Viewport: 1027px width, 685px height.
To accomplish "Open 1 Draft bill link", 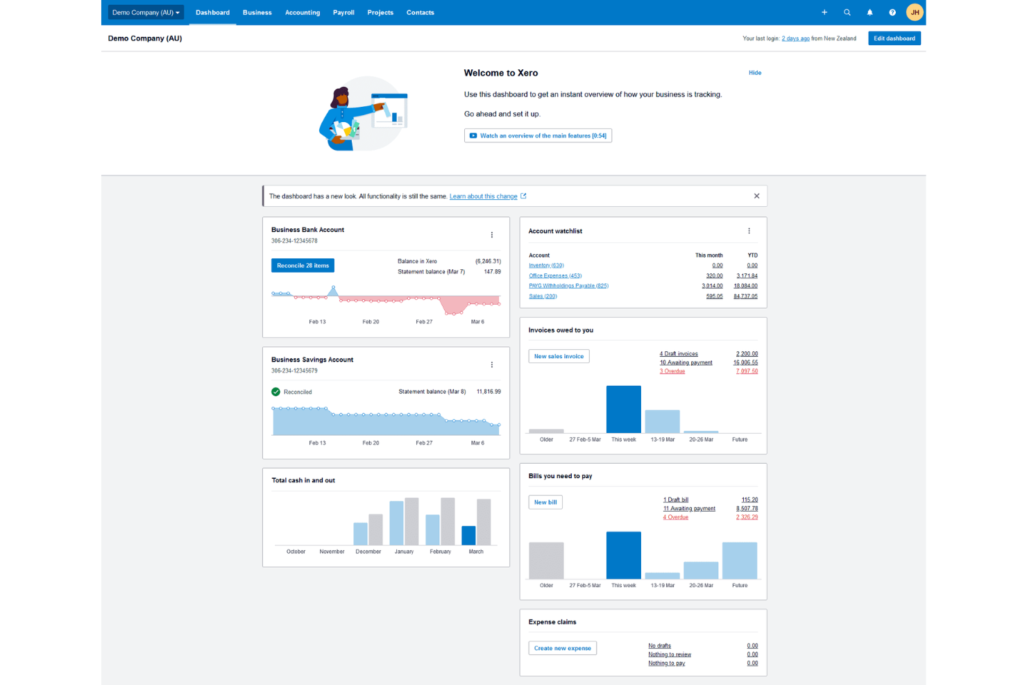I will pyautogui.click(x=676, y=500).
